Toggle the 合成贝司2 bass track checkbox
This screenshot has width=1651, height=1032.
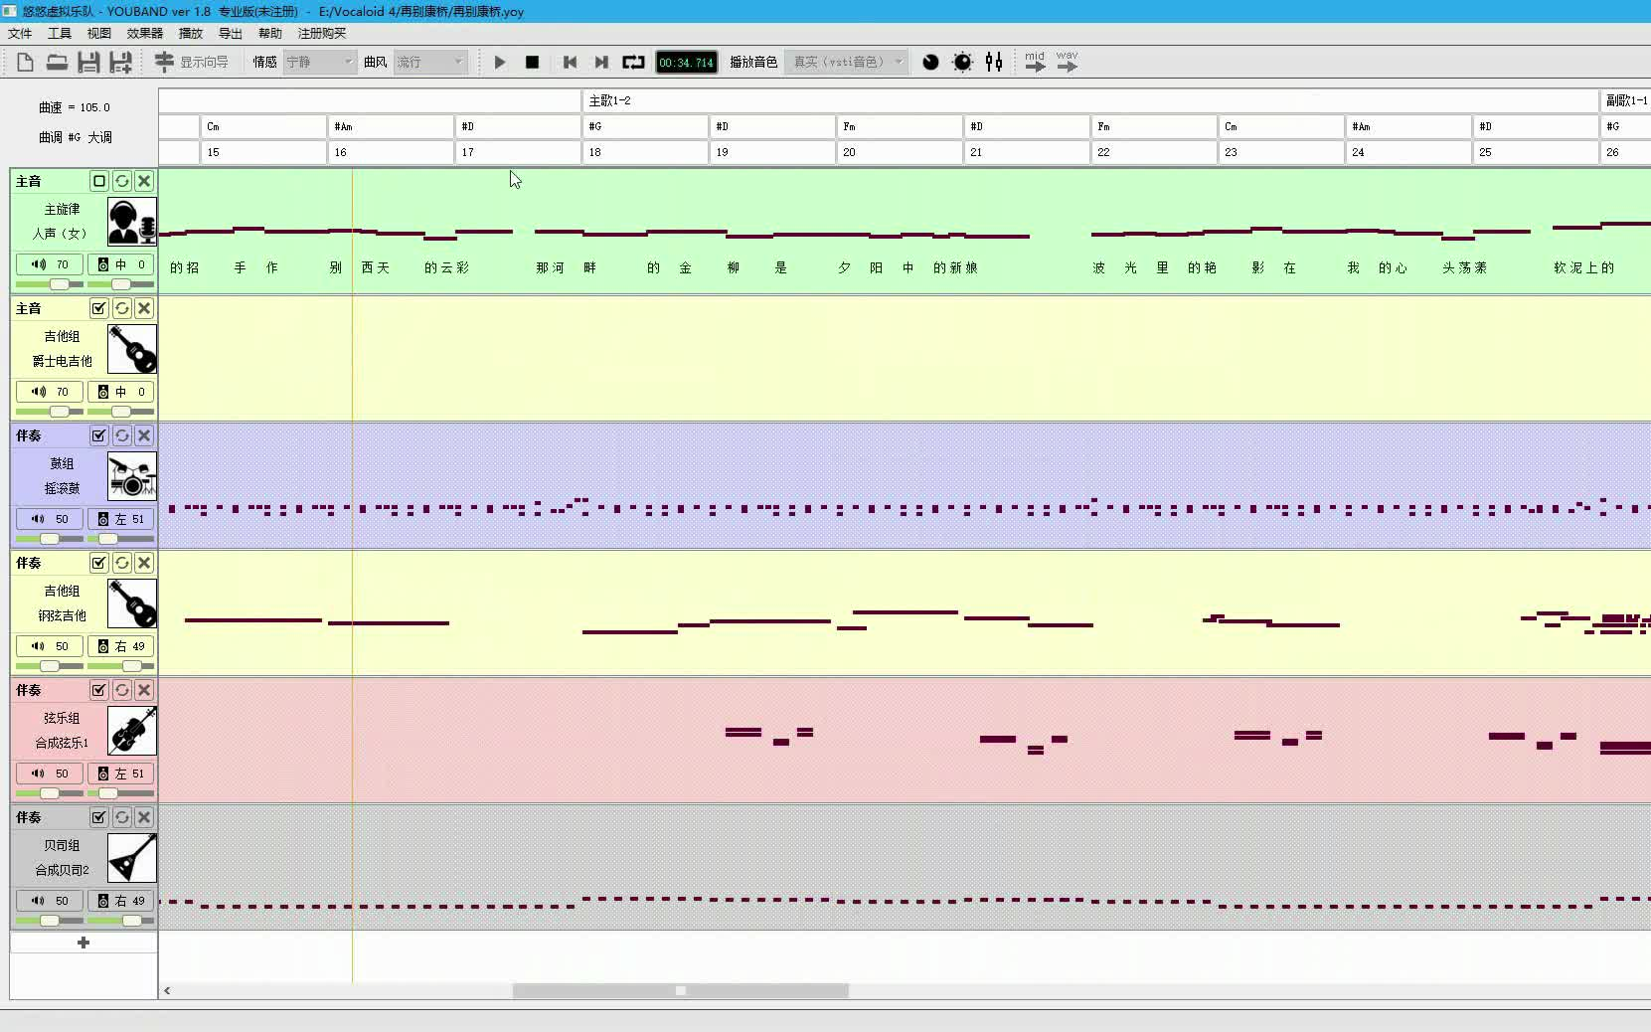point(98,817)
